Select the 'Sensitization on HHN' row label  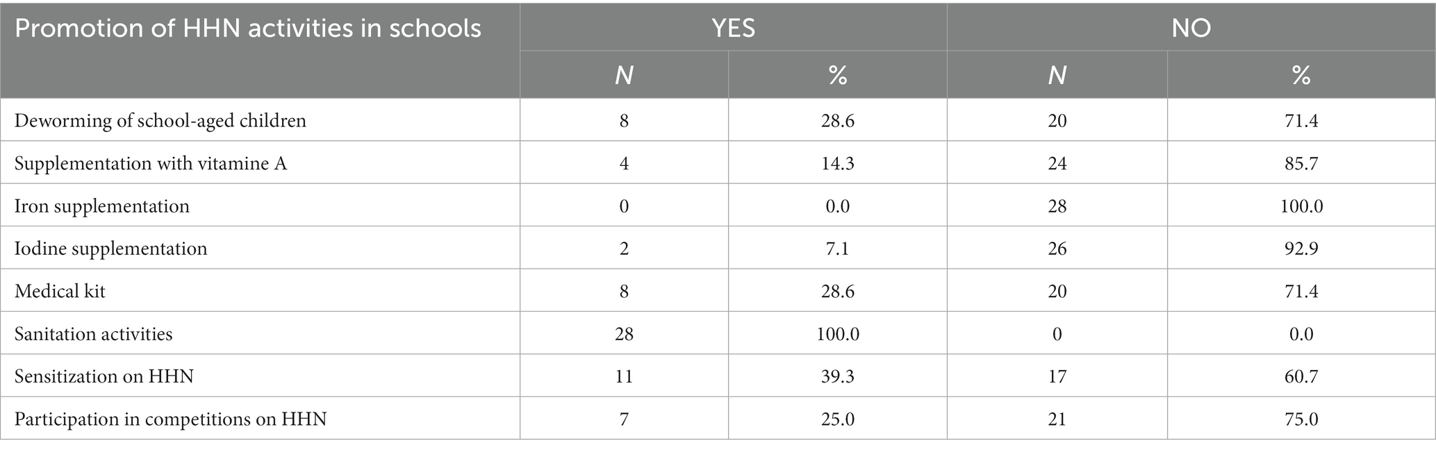(104, 376)
